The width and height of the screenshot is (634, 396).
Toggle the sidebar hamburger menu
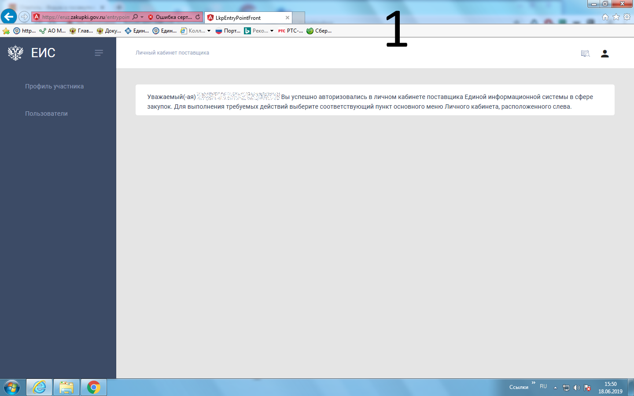tap(99, 53)
